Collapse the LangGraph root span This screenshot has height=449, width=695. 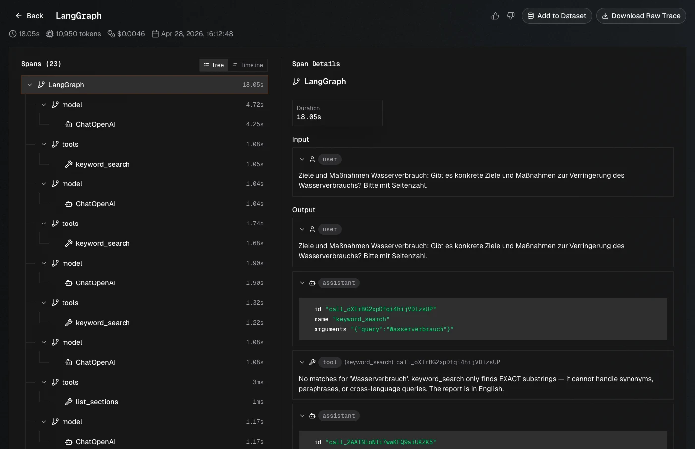tap(30, 85)
